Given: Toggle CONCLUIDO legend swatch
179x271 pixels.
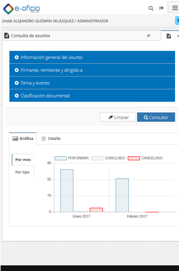Looking at the screenshot, I should pos(97,158).
